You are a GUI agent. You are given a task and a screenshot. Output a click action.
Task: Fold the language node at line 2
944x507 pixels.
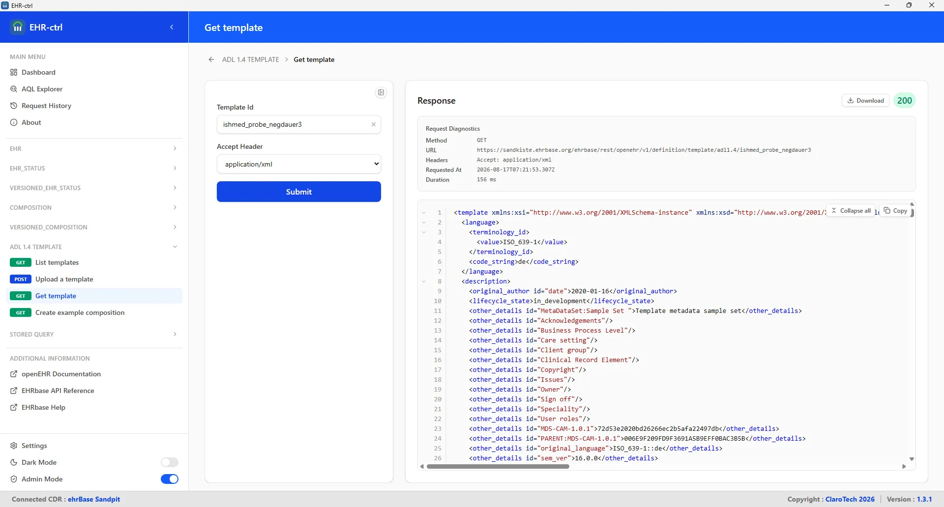click(424, 223)
